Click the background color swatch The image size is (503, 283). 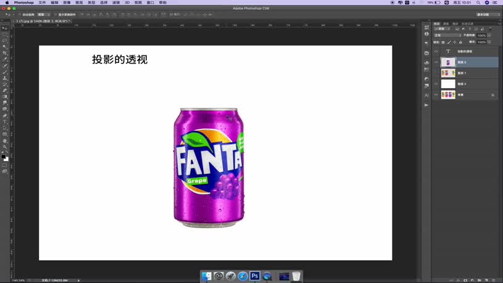(6, 159)
